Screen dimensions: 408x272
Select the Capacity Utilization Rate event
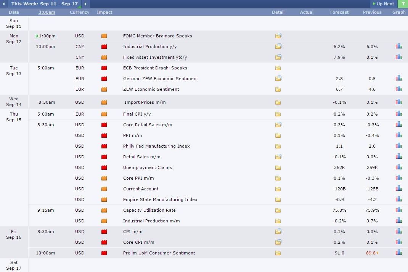tap(149, 210)
